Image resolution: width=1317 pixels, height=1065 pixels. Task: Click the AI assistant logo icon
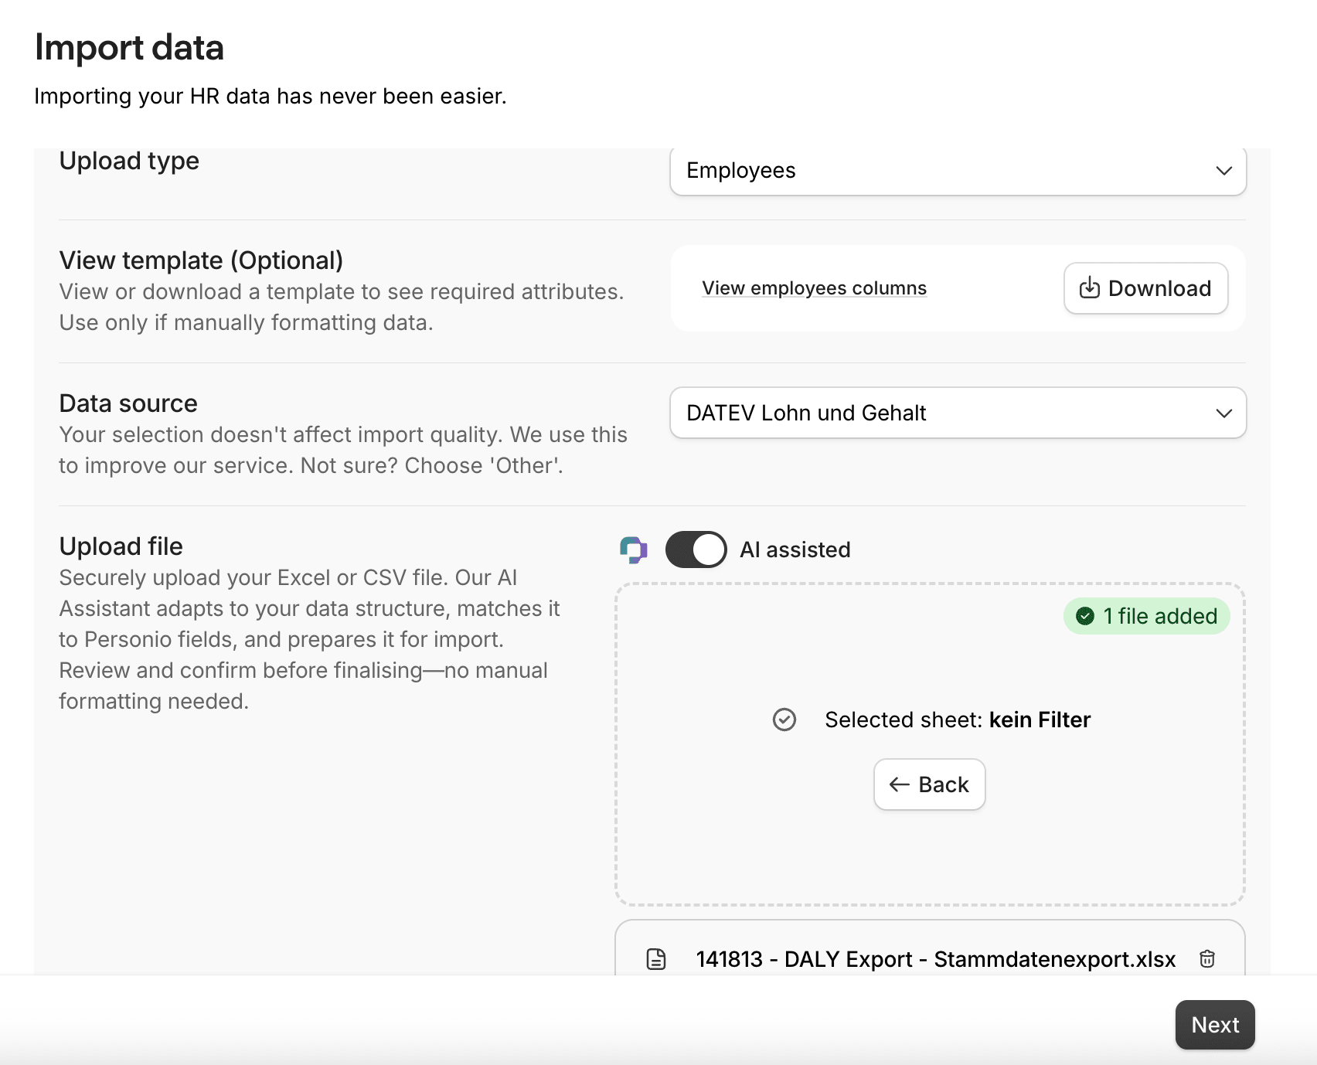[634, 550]
